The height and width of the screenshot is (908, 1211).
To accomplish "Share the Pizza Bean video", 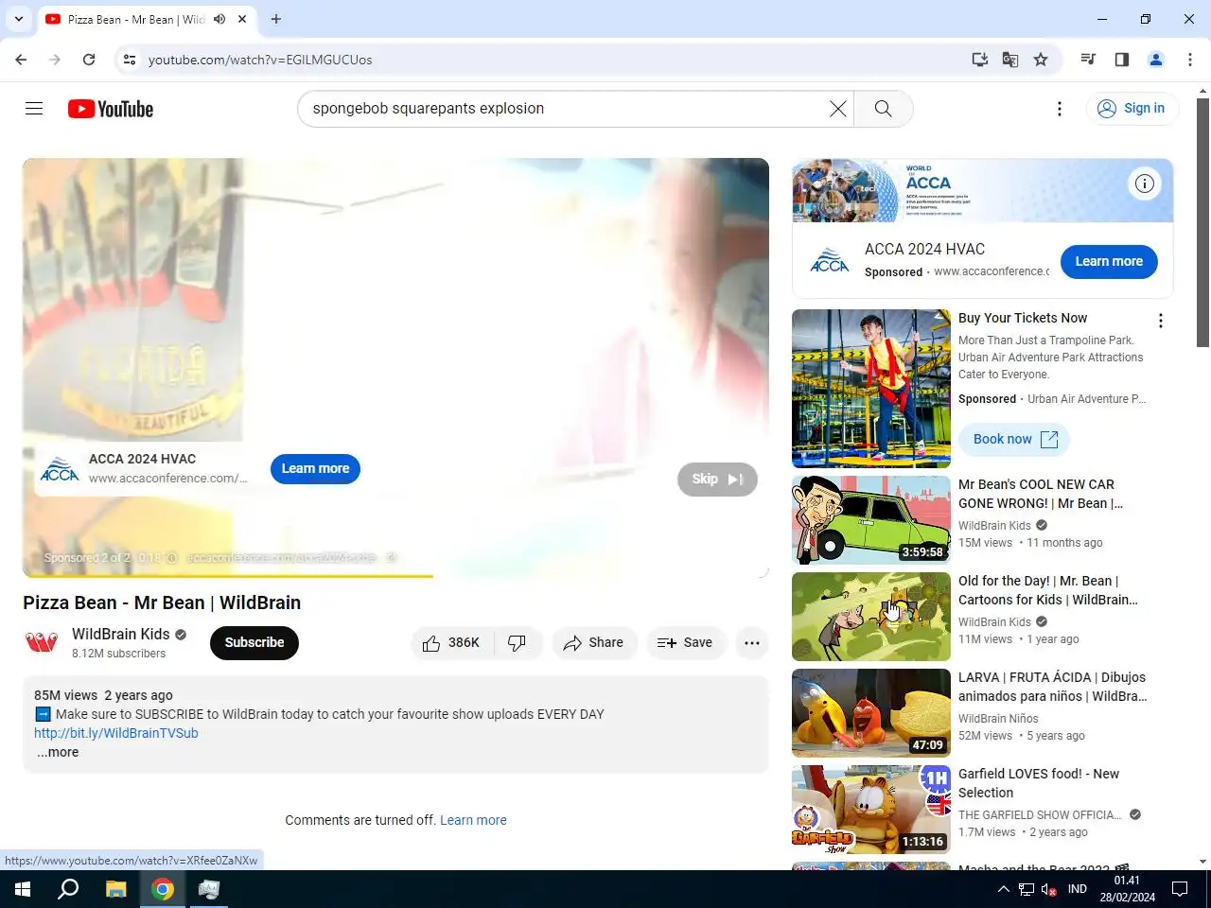I will (594, 643).
